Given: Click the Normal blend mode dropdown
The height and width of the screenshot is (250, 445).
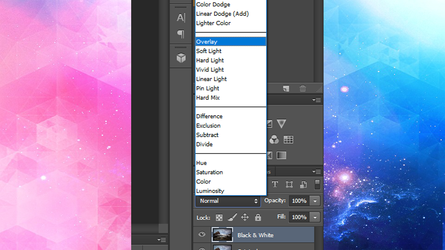Looking at the screenshot, I should [229, 201].
